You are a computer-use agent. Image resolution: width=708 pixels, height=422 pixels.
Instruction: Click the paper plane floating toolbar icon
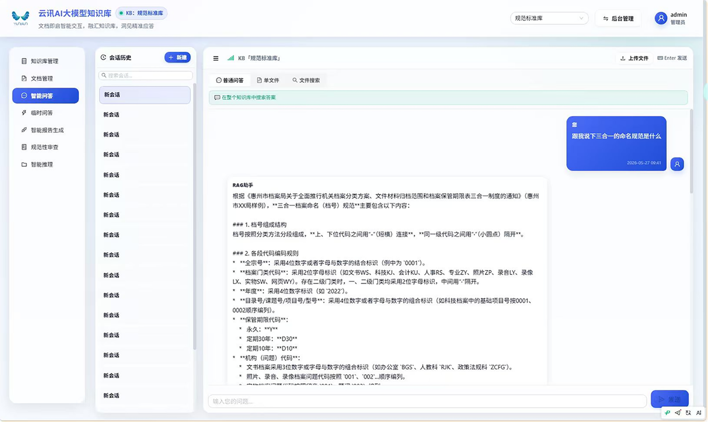[678, 413]
